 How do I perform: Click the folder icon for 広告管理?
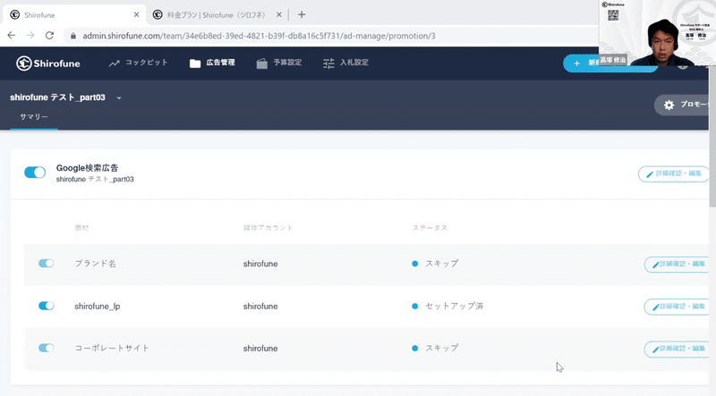coord(195,63)
